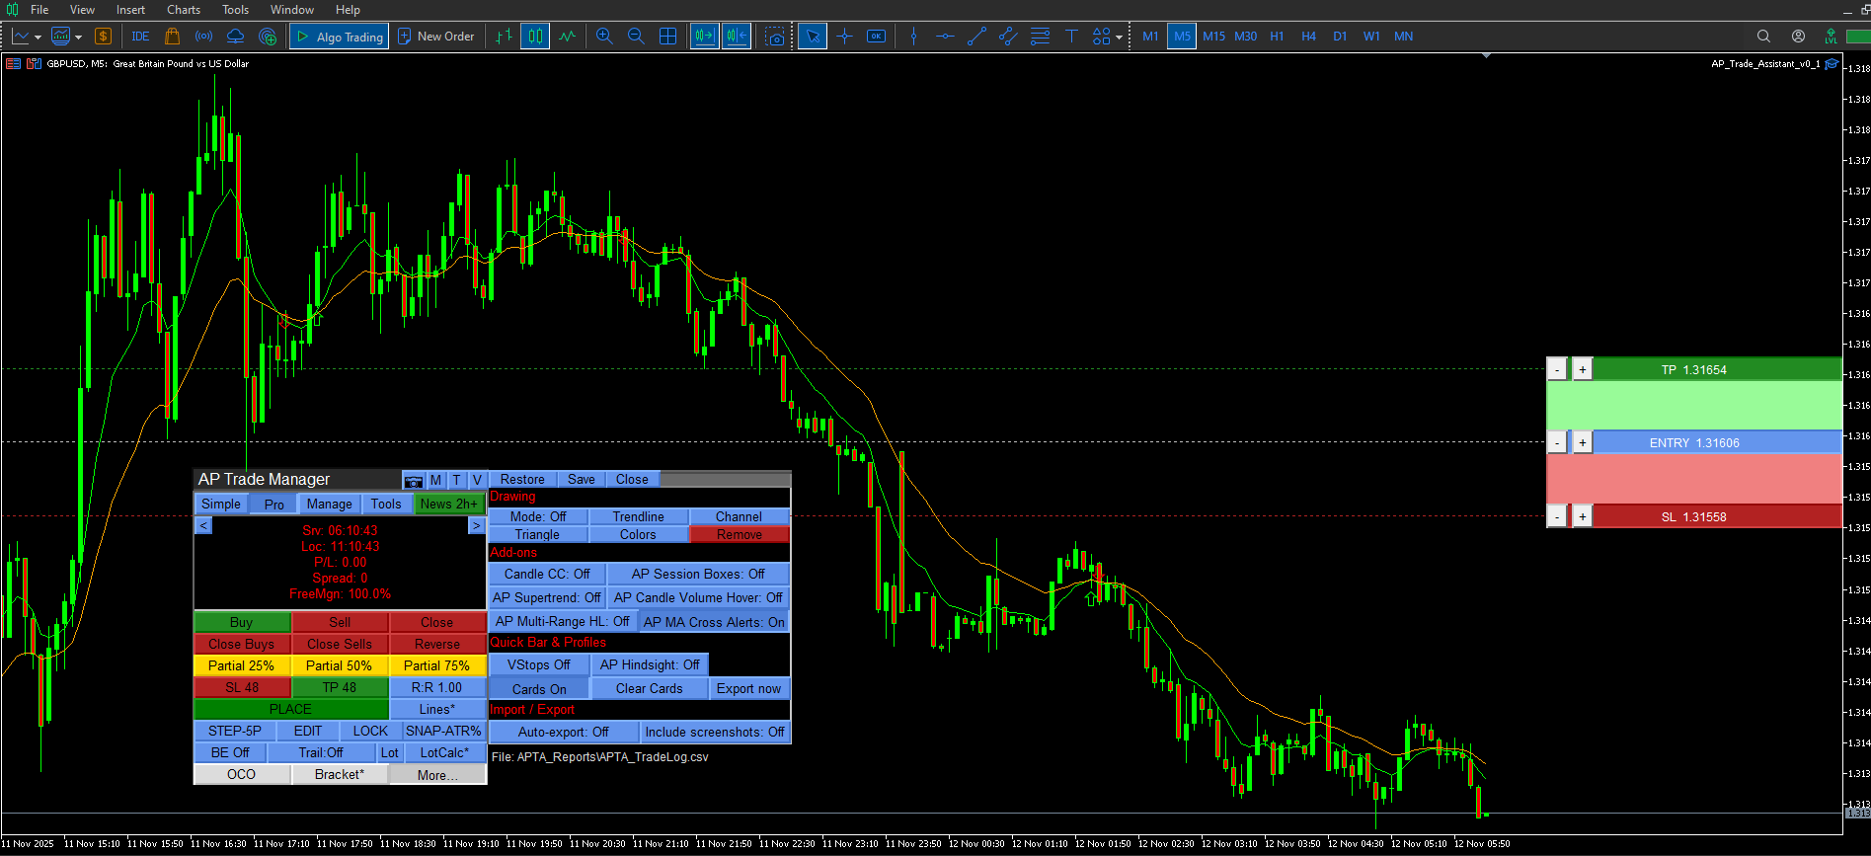
Task: Open the Charts menu
Action: click(184, 10)
